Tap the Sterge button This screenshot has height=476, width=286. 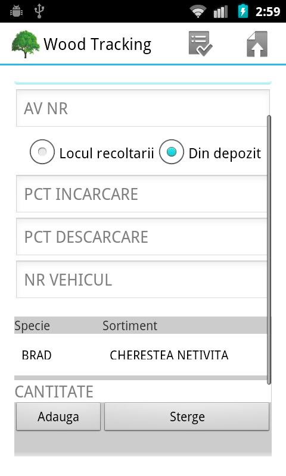click(187, 416)
